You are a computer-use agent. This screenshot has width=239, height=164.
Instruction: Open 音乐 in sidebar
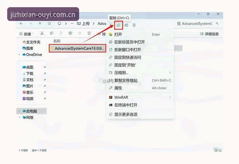(x=28, y=92)
